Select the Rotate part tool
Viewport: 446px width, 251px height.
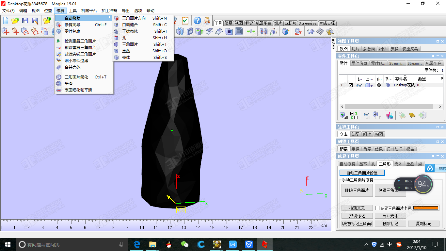[x=25, y=31]
